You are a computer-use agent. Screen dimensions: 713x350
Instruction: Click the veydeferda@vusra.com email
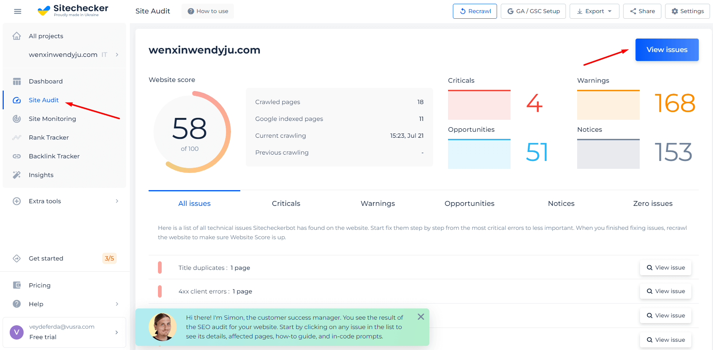(x=62, y=327)
